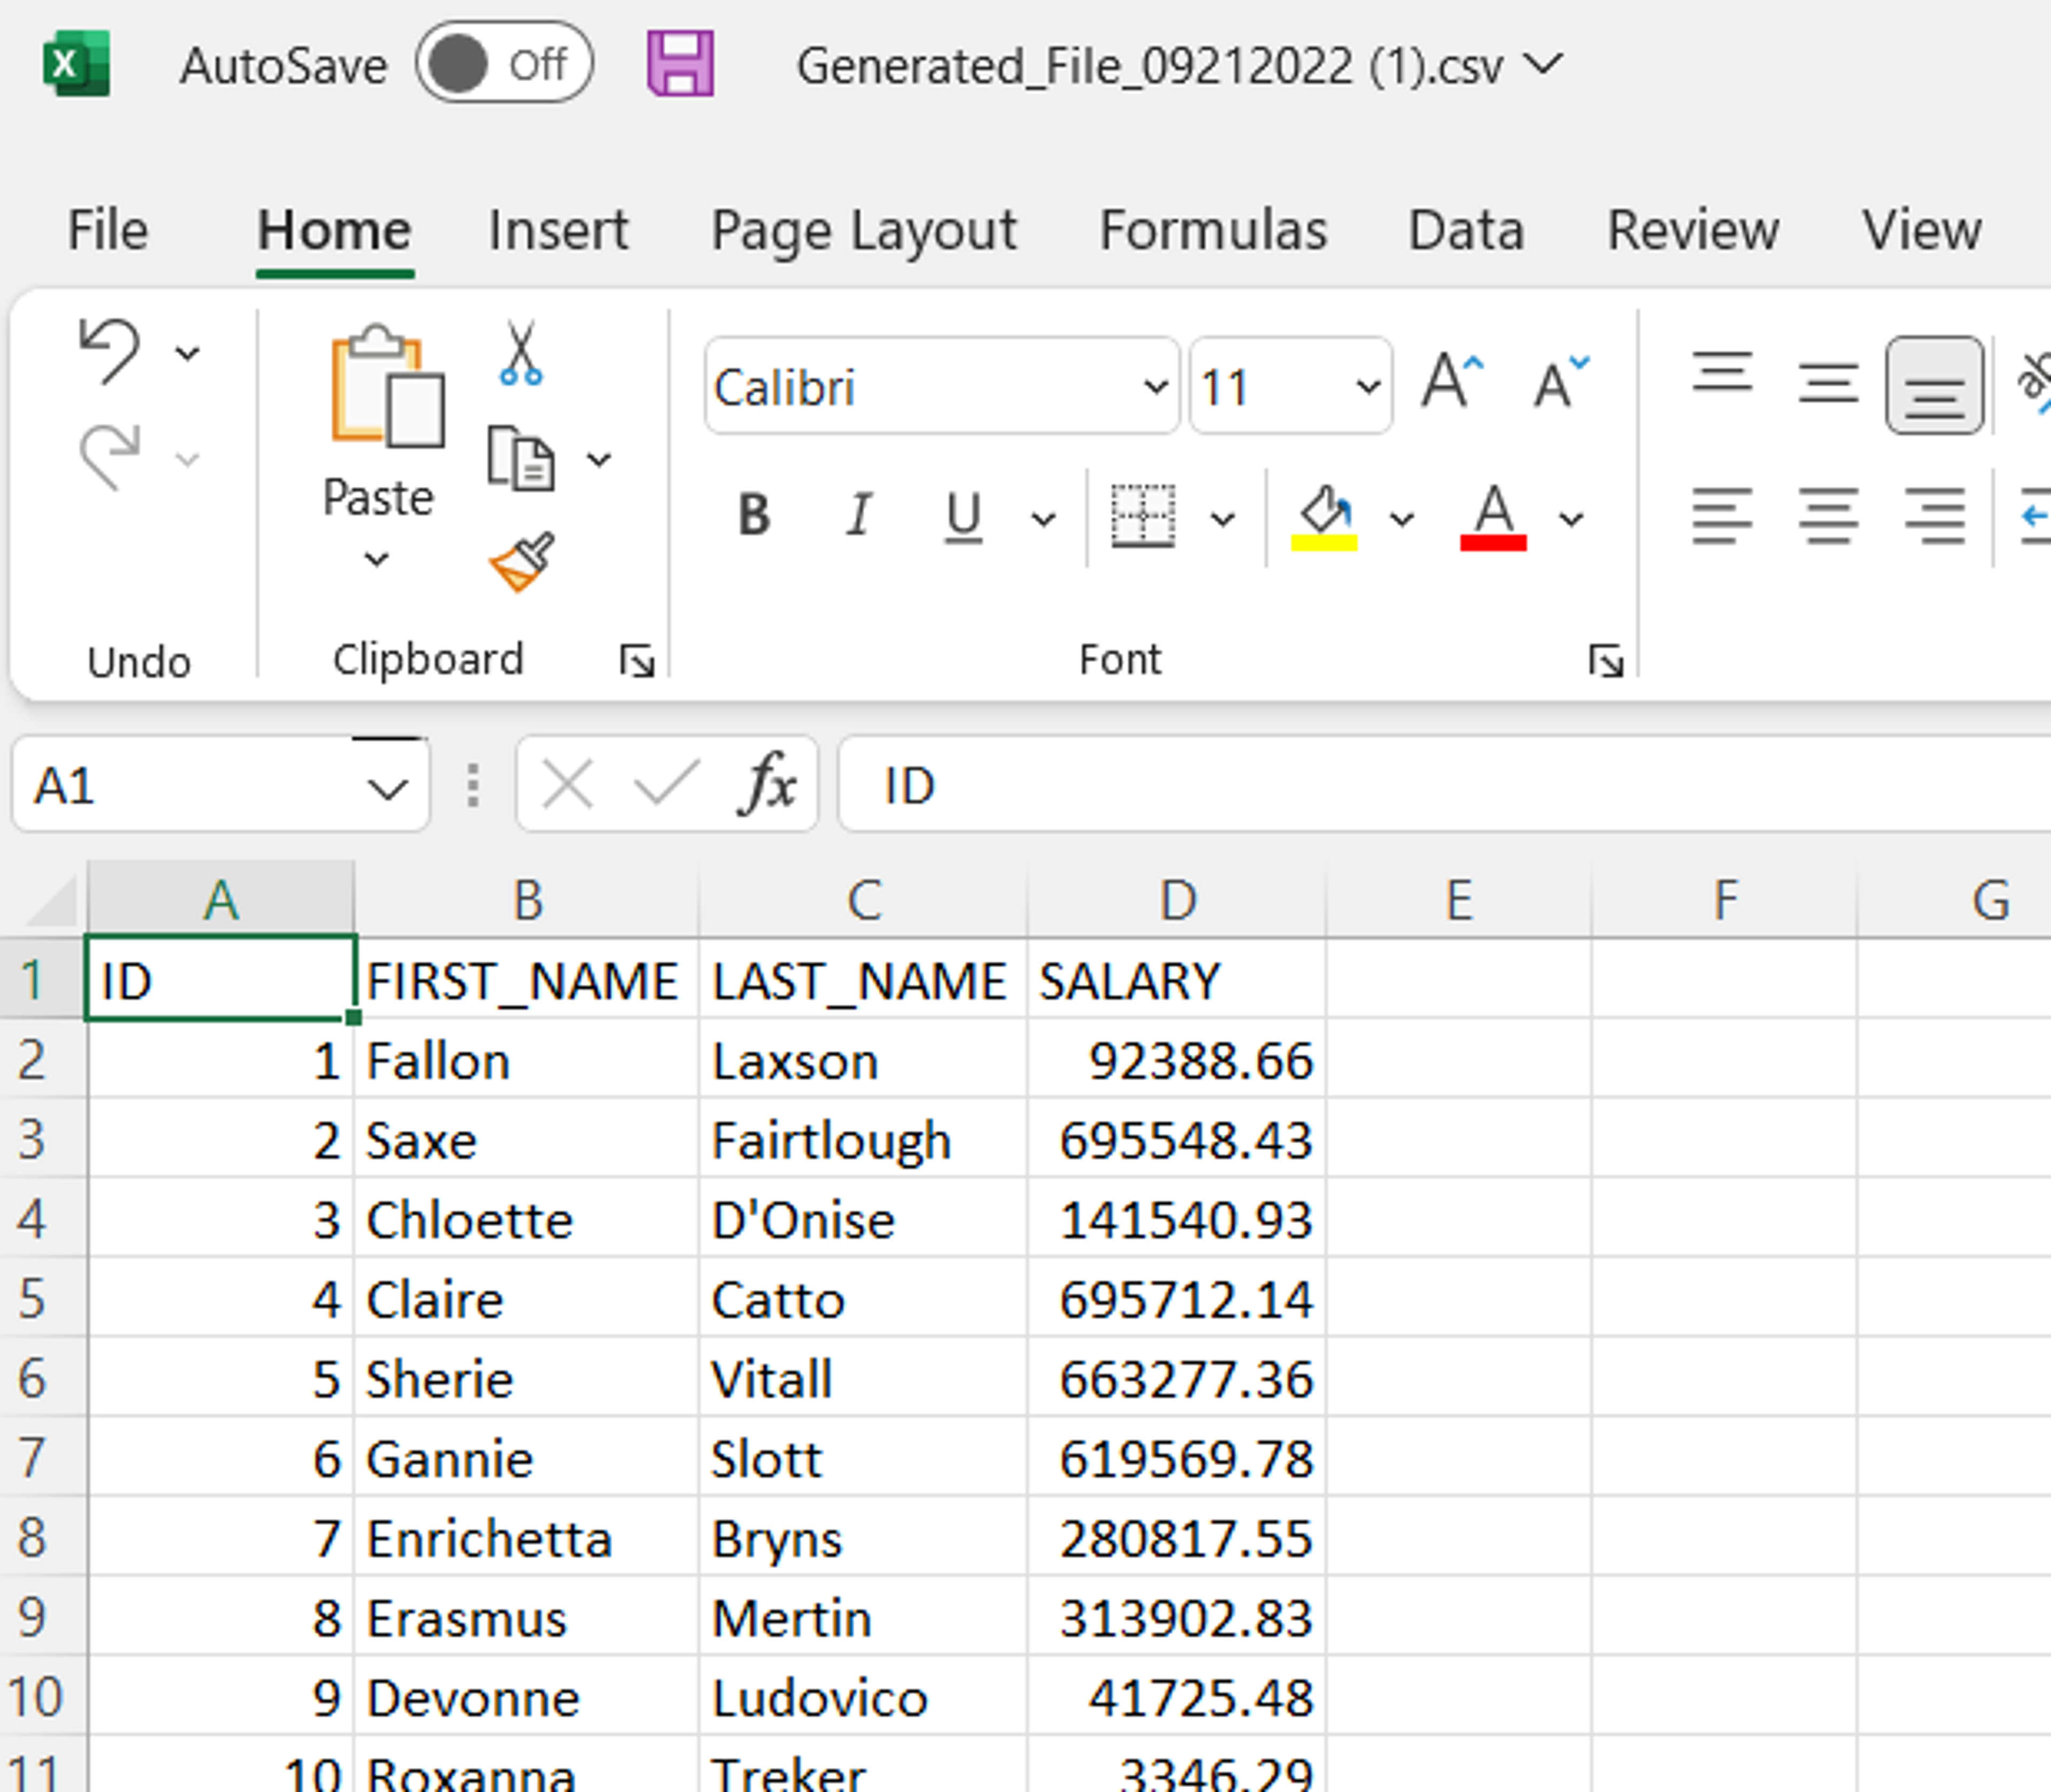The height and width of the screenshot is (1792, 2051).
Task: Click the formula bar showing ID
Action: point(1445,785)
